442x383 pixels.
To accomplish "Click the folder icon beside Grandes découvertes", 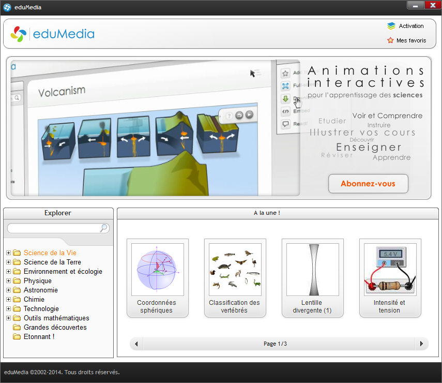I will pos(17,327).
